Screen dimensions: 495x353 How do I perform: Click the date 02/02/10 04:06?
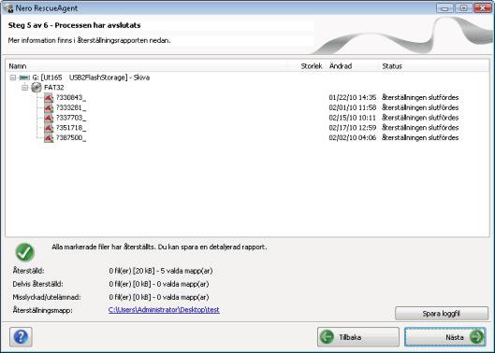tap(353, 138)
